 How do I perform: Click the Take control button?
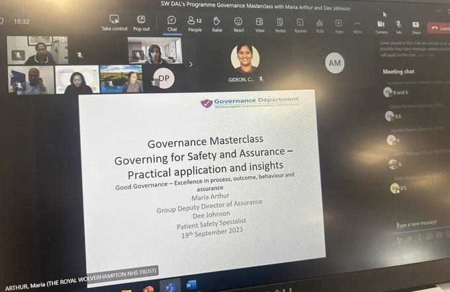pos(114,23)
